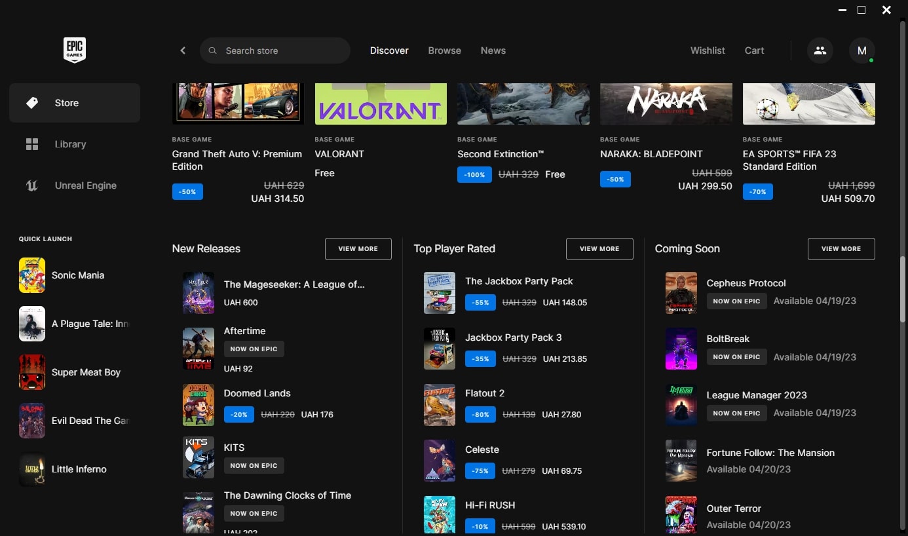This screenshot has width=908, height=536.
Task: Open the Cart page
Action: click(x=754, y=50)
